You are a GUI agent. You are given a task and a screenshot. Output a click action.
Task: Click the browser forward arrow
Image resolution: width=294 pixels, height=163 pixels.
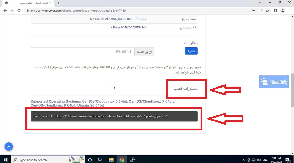pyautogui.click(x=12, y=11)
